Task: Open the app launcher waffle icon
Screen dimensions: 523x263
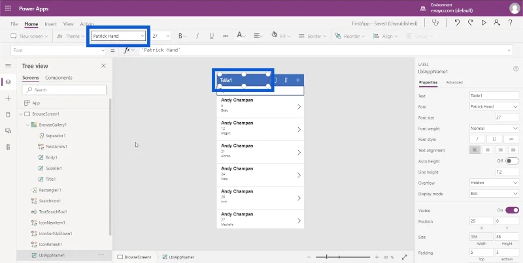Action: coord(8,8)
